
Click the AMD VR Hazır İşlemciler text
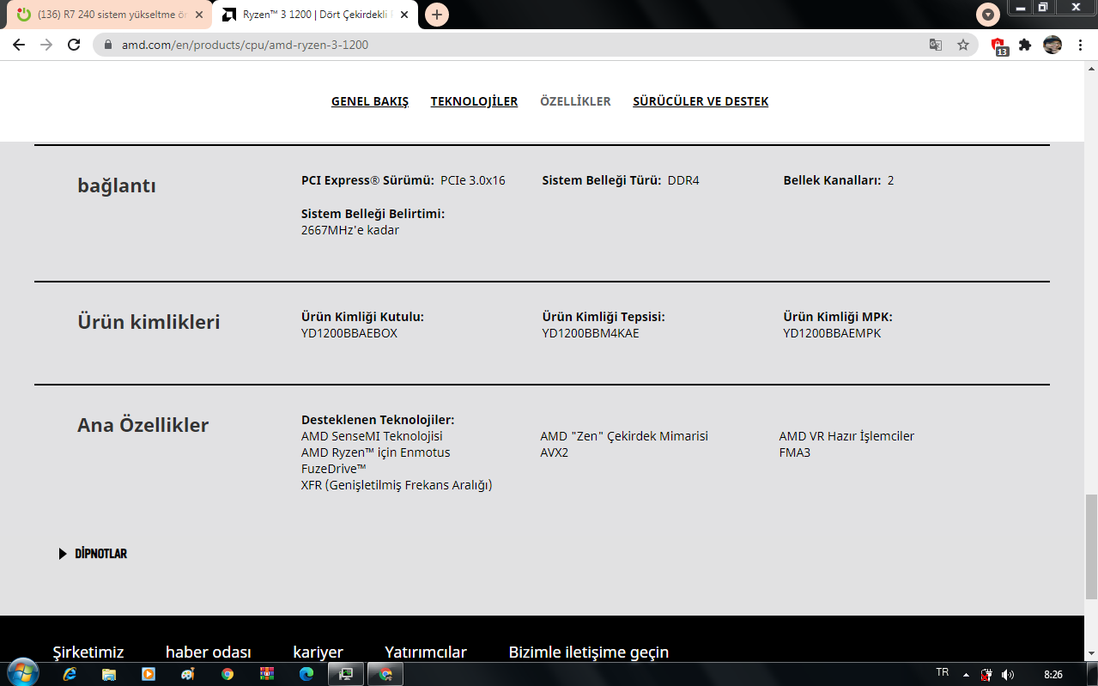(x=846, y=436)
